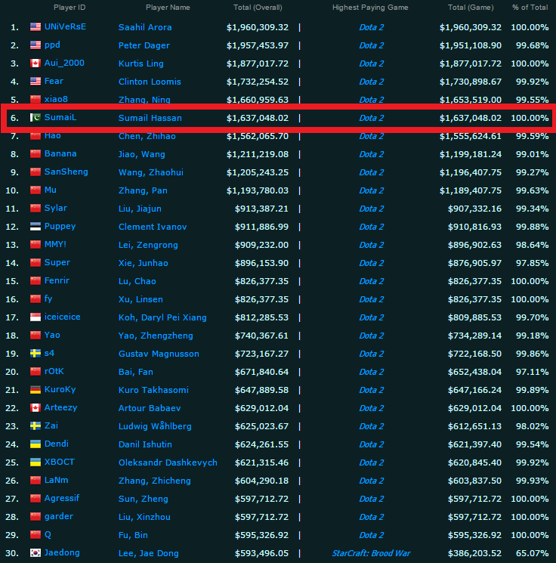The image size is (556, 563).
Task: Click the China flag beside rOtK
Action: click(36, 371)
